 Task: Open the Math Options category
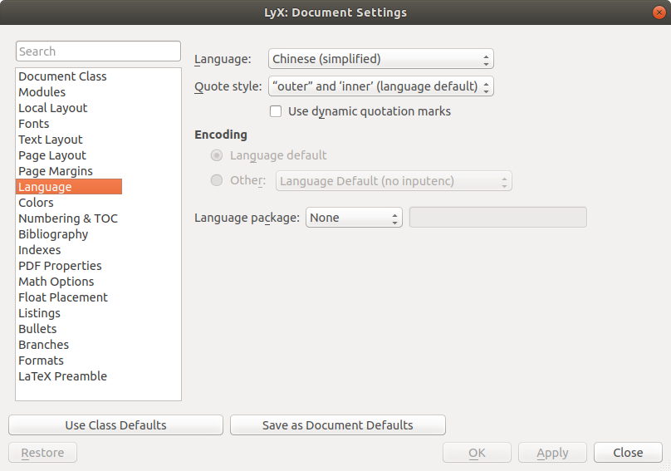pyautogui.click(x=56, y=282)
